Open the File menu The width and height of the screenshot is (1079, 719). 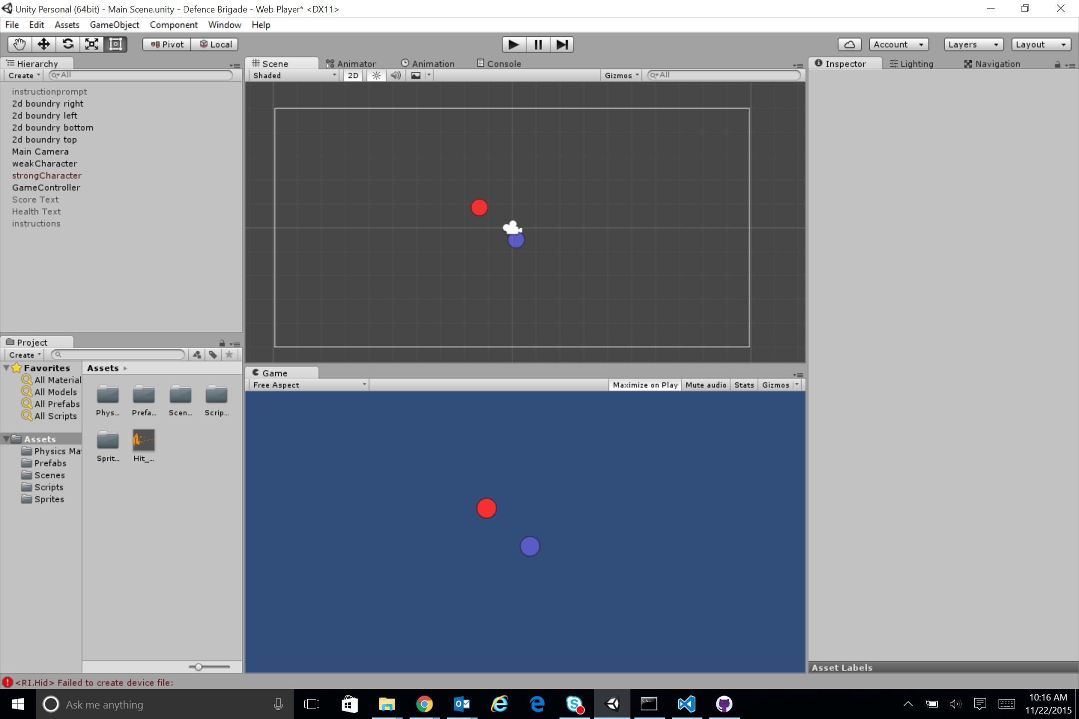(x=12, y=24)
